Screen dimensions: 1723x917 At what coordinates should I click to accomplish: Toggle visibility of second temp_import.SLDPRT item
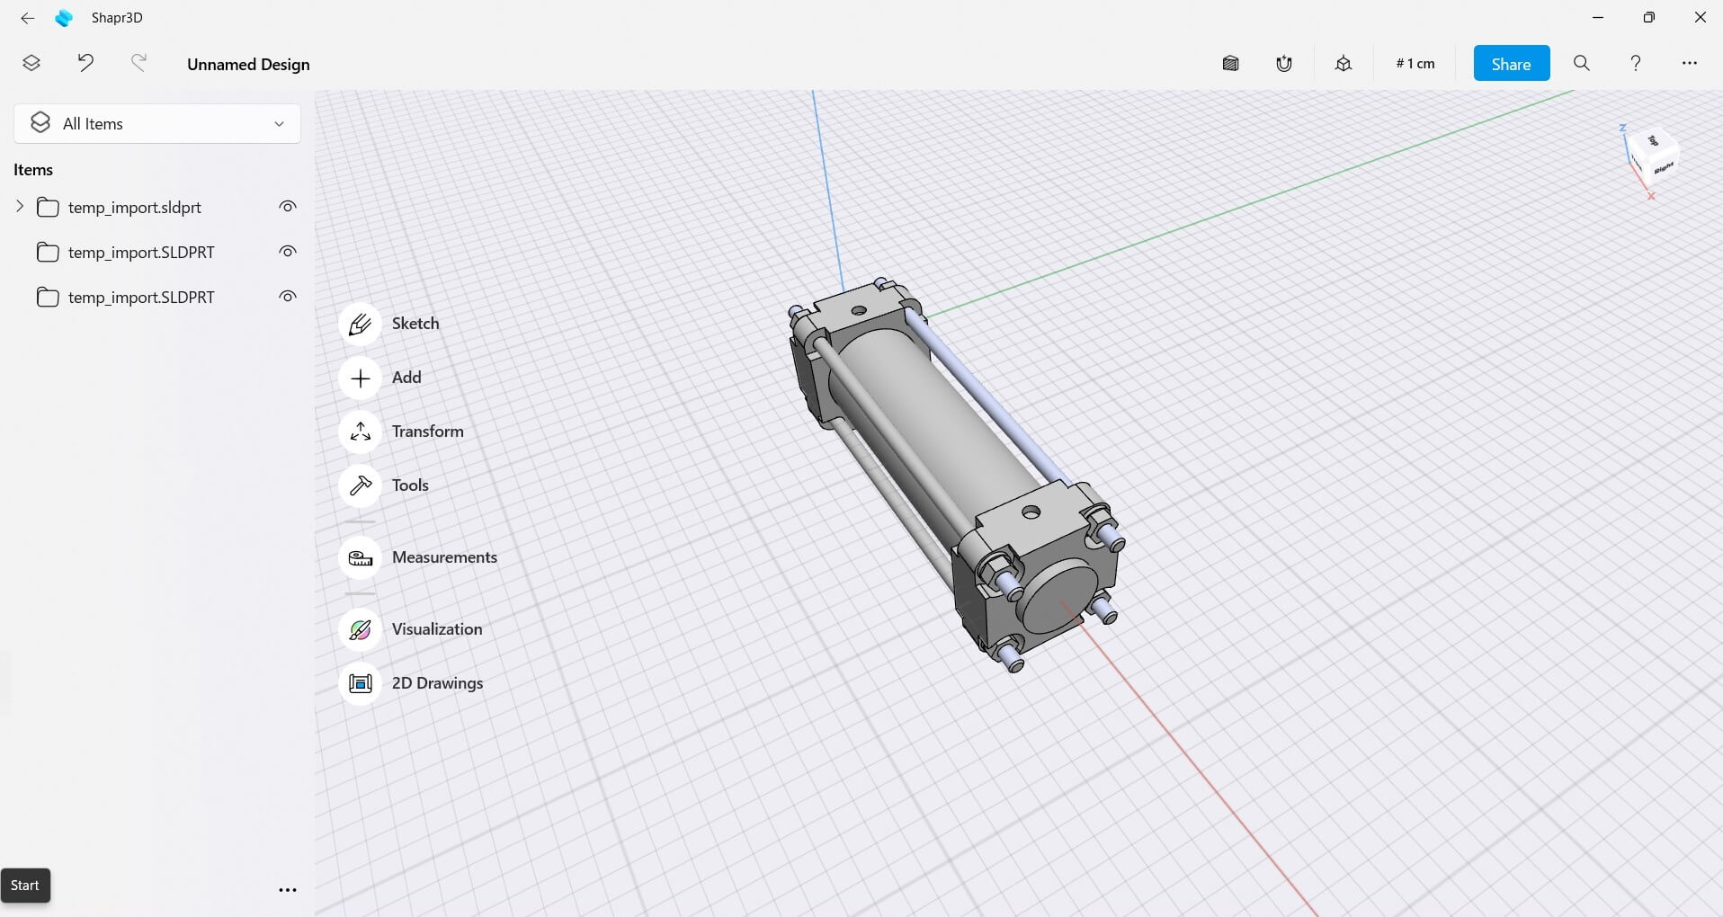pos(288,252)
